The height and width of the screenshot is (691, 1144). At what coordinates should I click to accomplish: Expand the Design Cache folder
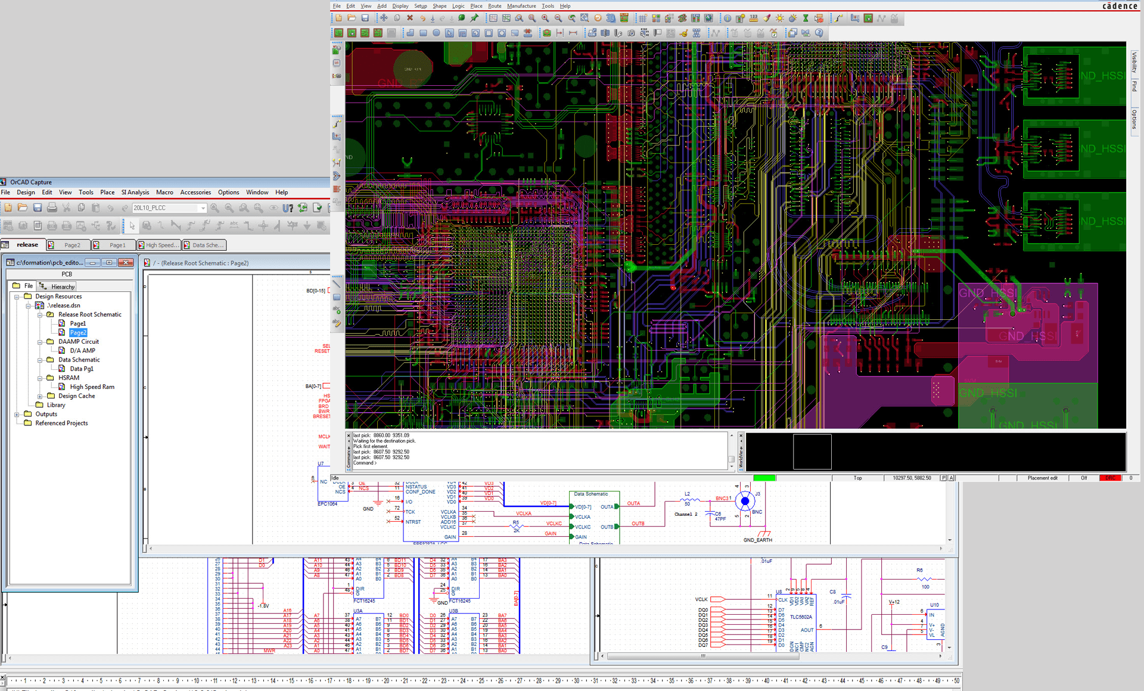click(x=40, y=396)
